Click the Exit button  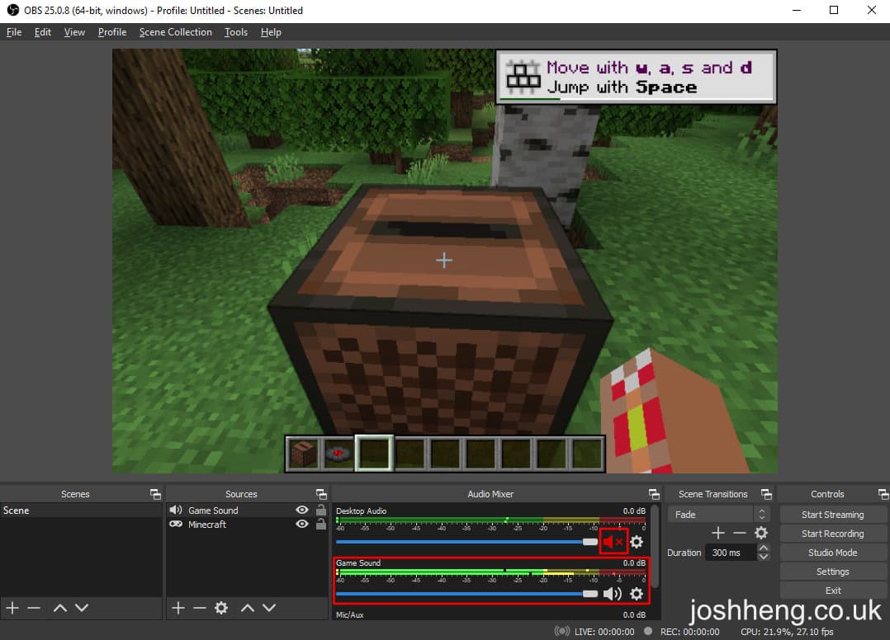(832, 591)
